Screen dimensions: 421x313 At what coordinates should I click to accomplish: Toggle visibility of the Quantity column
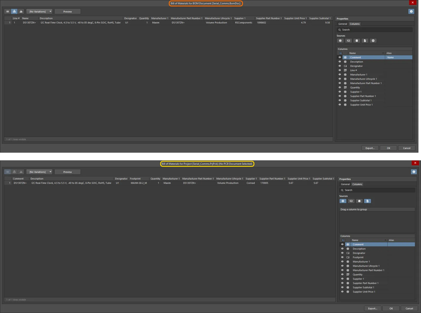pyautogui.click(x=339, y=87)
